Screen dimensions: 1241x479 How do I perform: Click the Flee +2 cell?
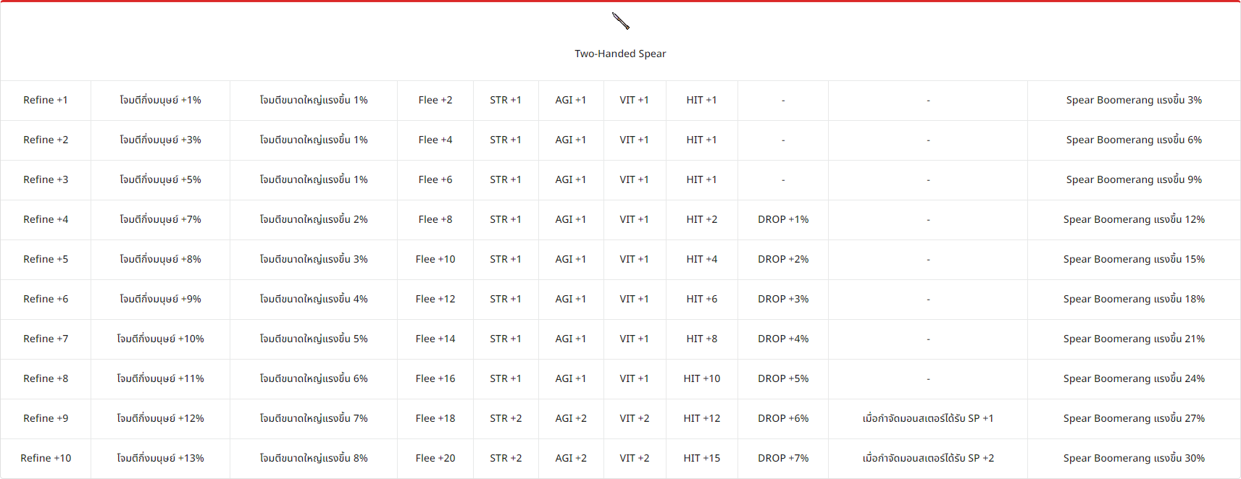pos(435,100)
